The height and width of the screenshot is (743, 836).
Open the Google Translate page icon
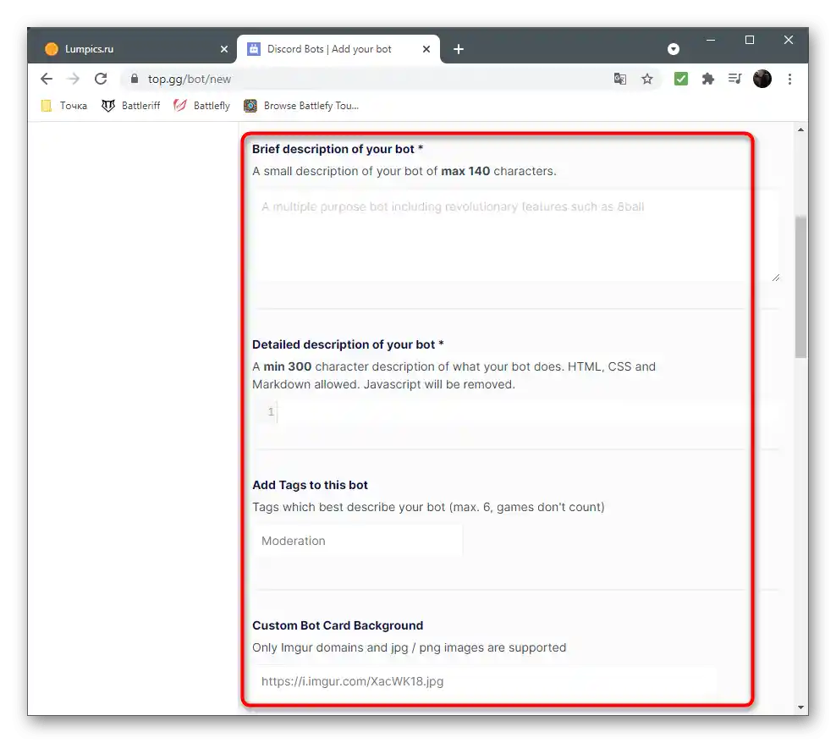[619, 79]
